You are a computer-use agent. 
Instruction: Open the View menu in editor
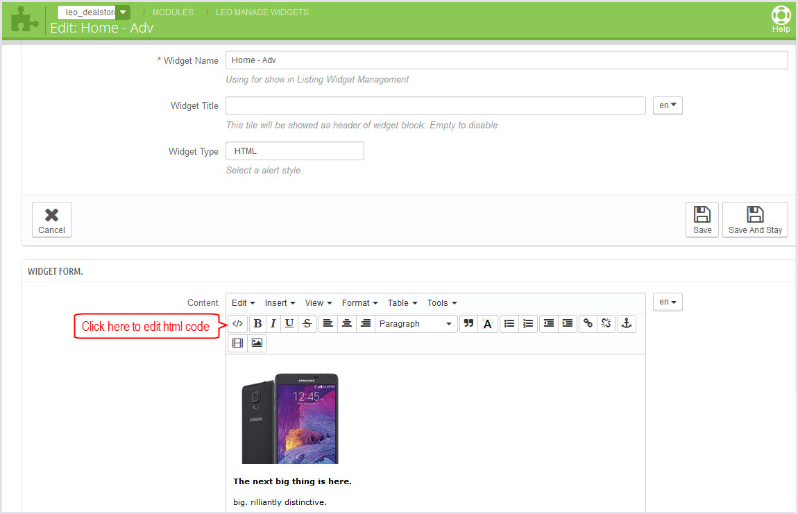point(319,303)
